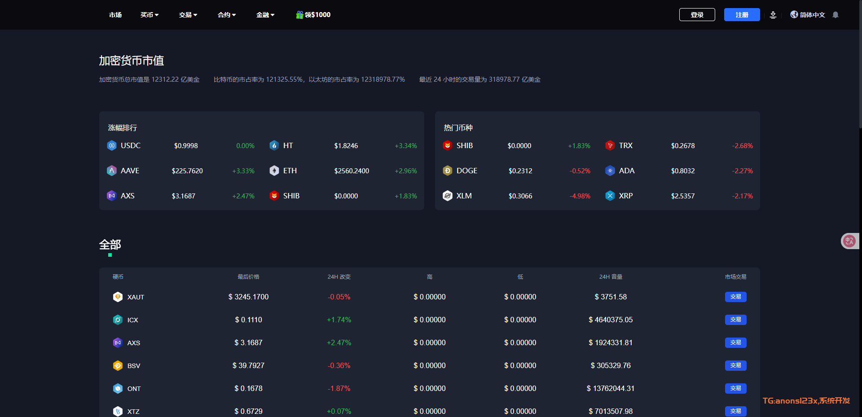Viewport: 862px width, 417px height.
Task: Expand the 买币 dropdown menu
Action: point(150,15)
